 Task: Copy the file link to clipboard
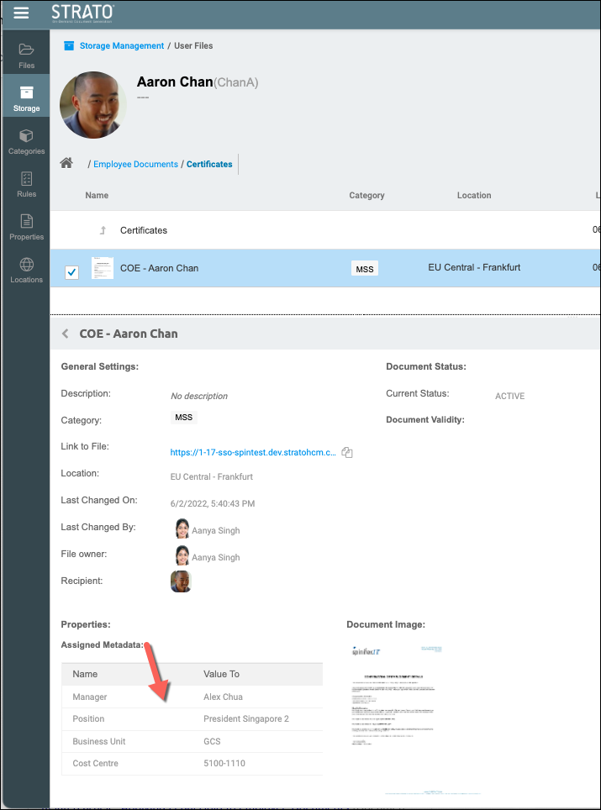pyautogui.click(x=347, y=452)
